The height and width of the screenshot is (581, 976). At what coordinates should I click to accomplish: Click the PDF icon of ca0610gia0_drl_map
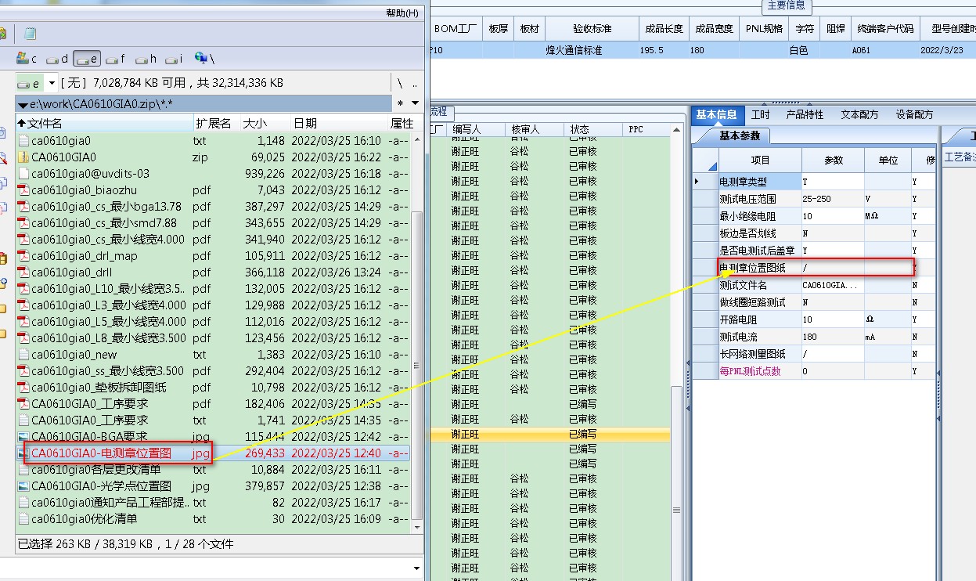[x=23, y=256]
